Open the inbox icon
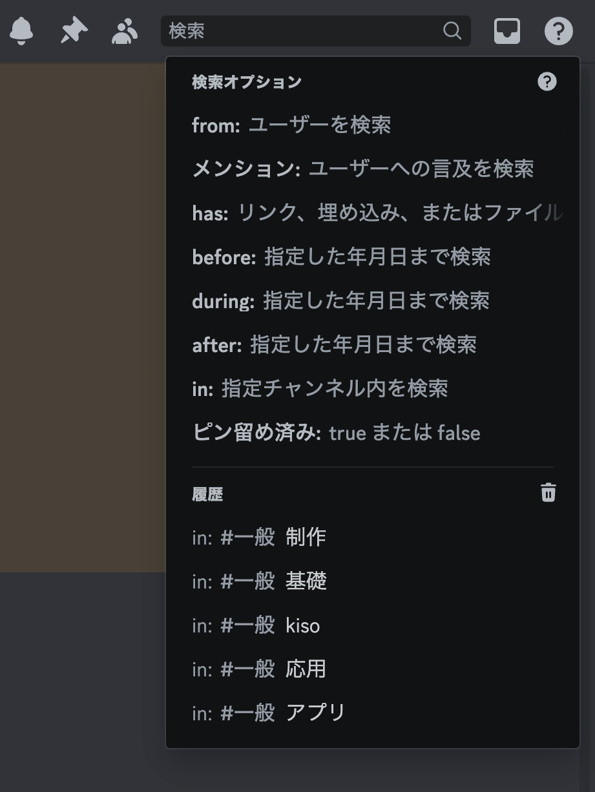The width and height of the screenshot is (595, 792). pos(507,30)
